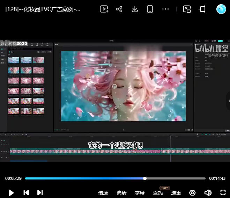Expand the side panel arrow at right edge
This screenshot has width=230, height=198.
(x=229, y=101)
